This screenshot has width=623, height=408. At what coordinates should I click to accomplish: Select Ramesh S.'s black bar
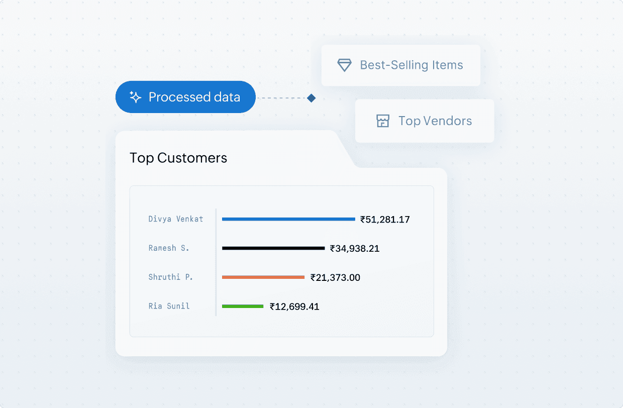pyautogui.click(x=273, y=248)
